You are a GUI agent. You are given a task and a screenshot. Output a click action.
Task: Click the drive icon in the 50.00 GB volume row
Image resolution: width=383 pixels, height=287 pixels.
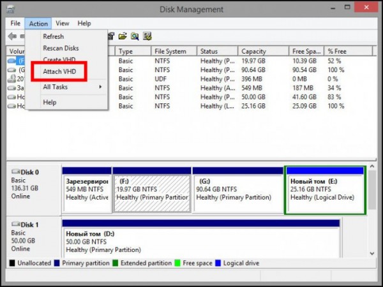click(11, 97)
